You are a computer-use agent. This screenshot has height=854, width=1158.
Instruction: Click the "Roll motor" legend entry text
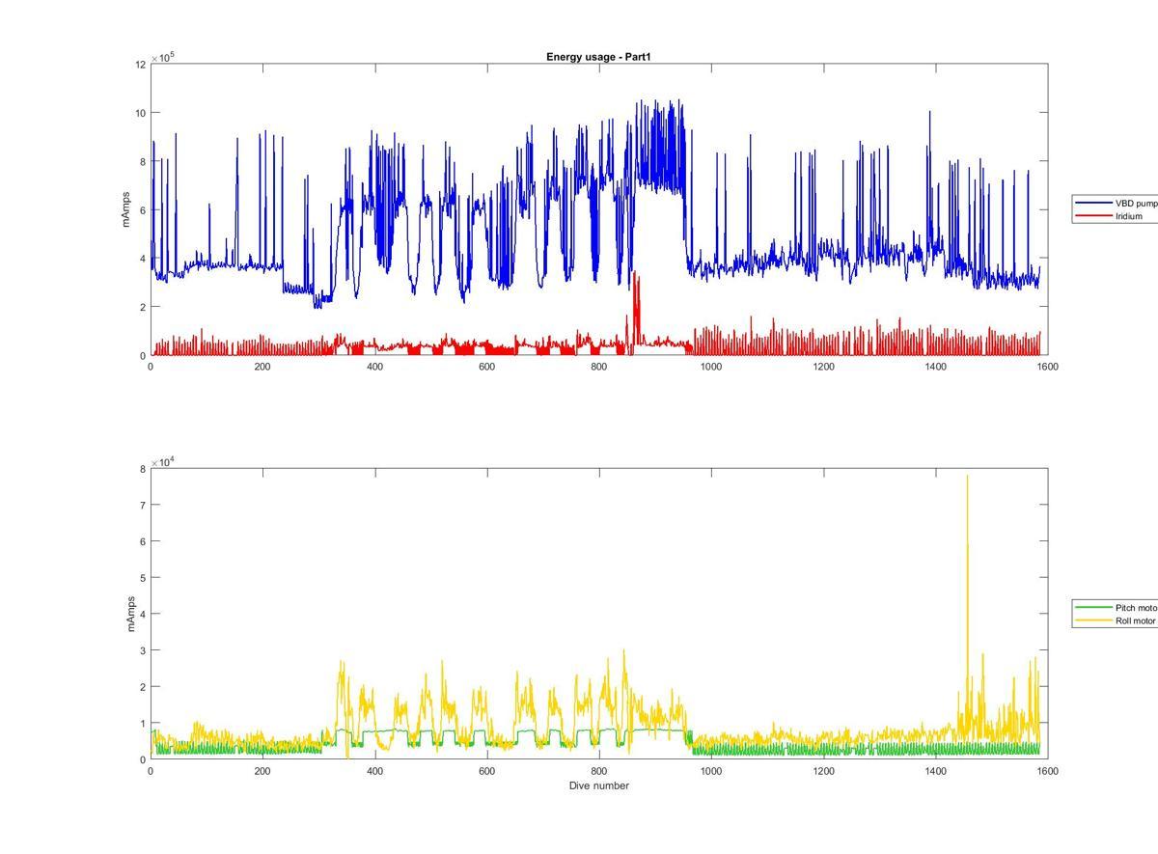coord(1135,620)
